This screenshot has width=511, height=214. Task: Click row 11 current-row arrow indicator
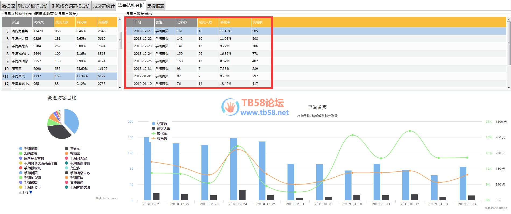point(3,76)
